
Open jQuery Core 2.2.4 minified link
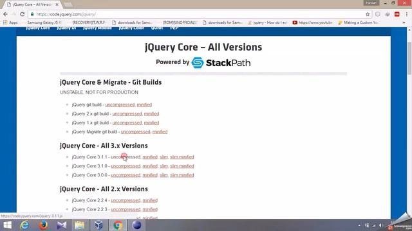(150, 200)
